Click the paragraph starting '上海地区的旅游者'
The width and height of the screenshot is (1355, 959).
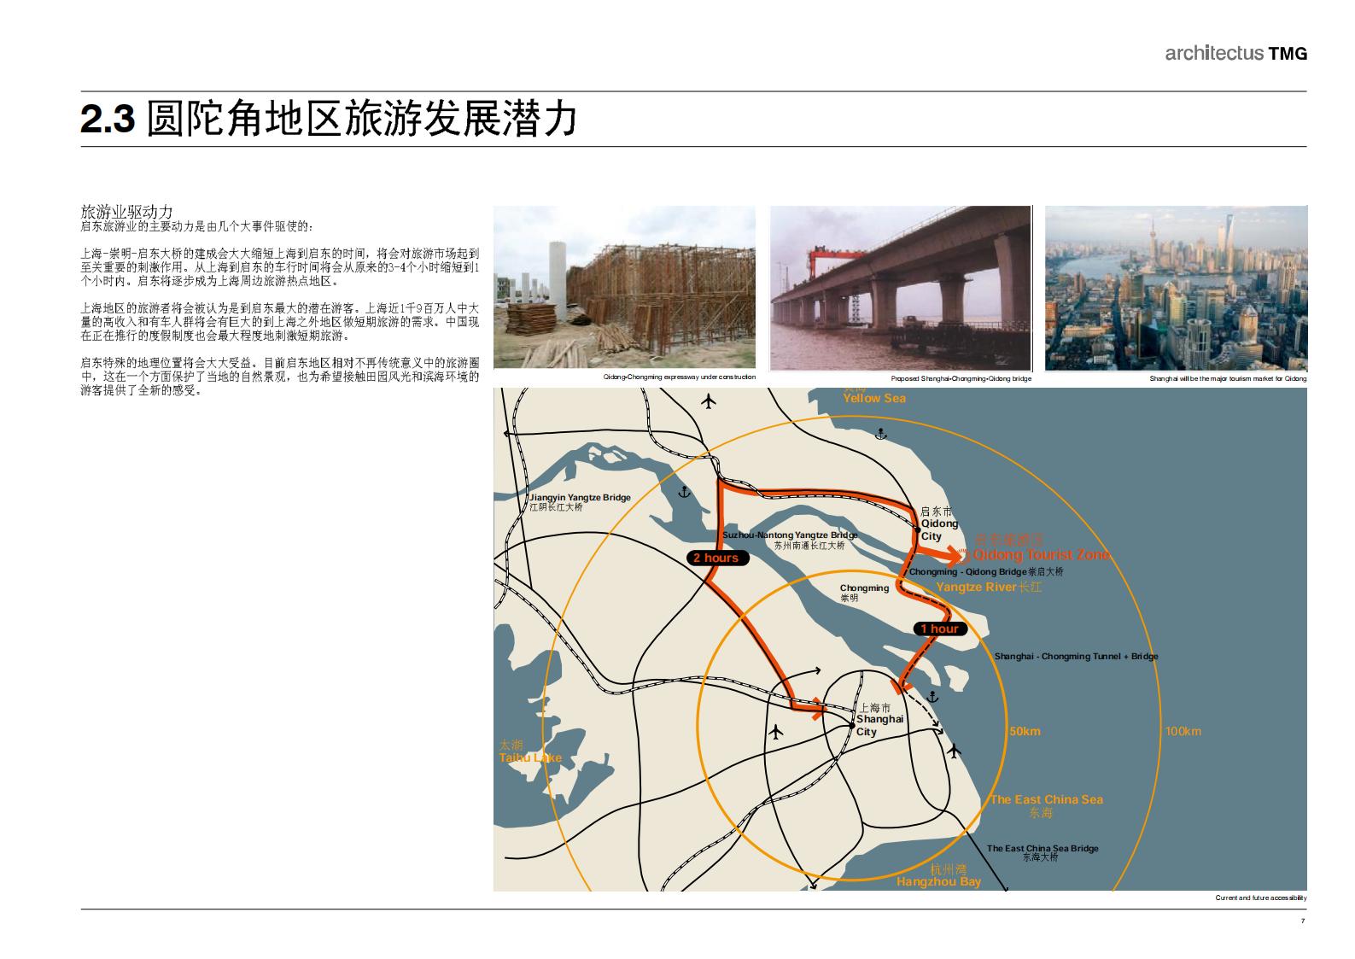(x=280, y=322)
